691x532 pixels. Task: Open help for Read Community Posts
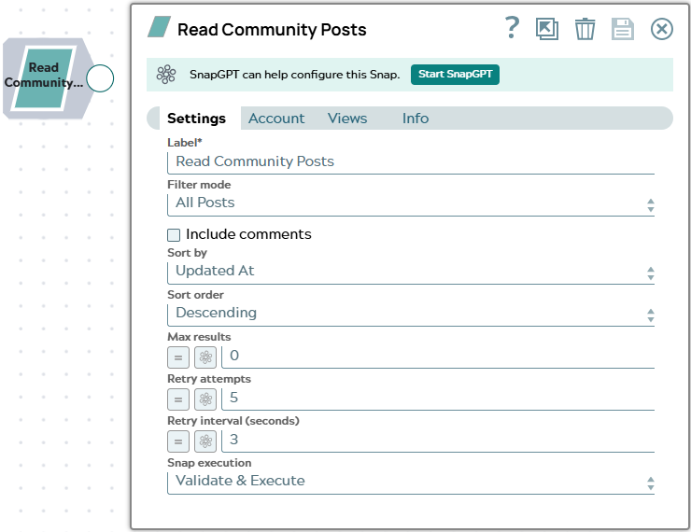pyautogui.click(x=512, y=28)
